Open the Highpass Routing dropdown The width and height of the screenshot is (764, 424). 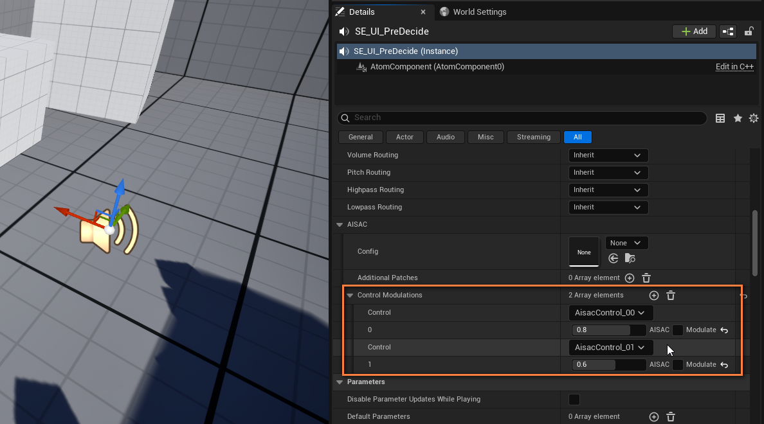(x=608, y=190)
